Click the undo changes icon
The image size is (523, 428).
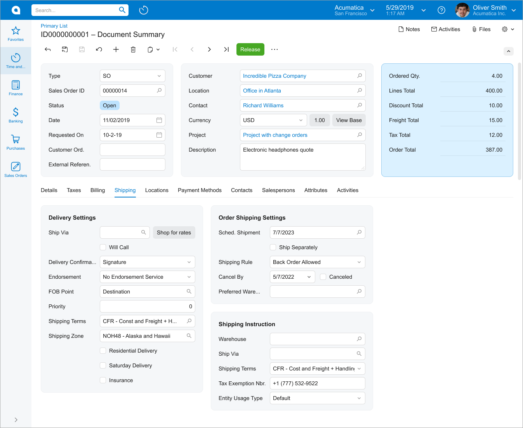click(99, 49)
